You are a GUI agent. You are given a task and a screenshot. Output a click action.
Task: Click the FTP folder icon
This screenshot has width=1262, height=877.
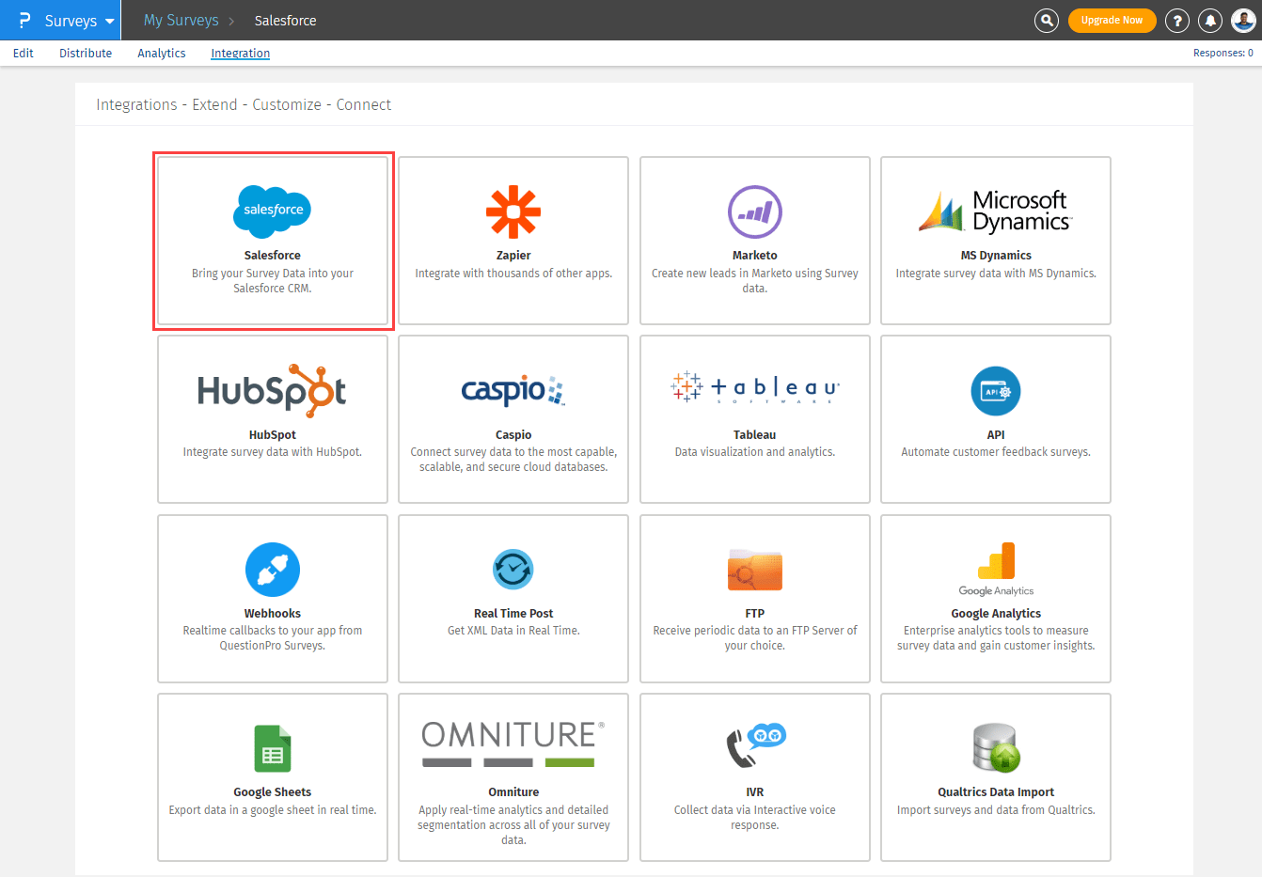pyautogui.click(x=754, y=570)
